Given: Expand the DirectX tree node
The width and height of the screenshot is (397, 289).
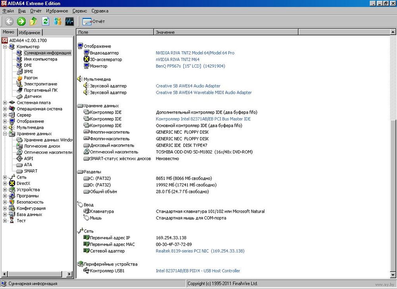Looking at the screenshot, I should (x=5, y=184).
